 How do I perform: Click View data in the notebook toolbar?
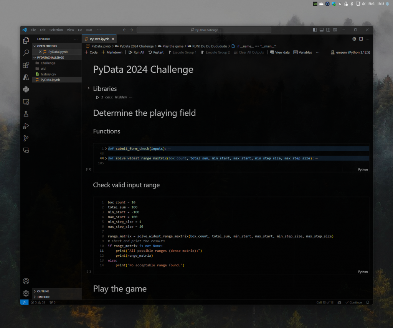click(279, 52)
